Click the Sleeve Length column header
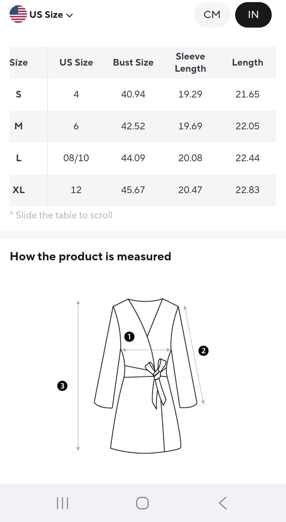This screenshot has width=286, height=522. pos(190,62)
